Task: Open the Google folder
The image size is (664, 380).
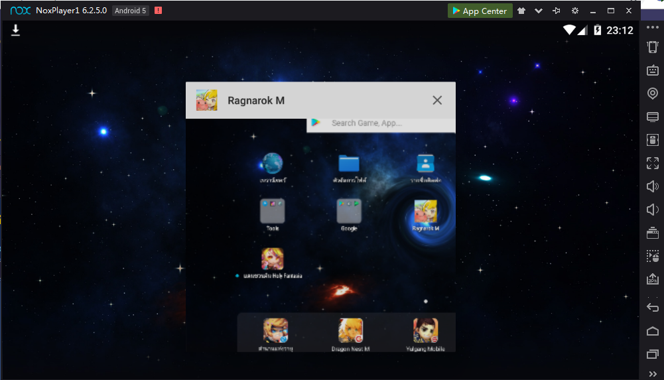Action: [349, 211]
